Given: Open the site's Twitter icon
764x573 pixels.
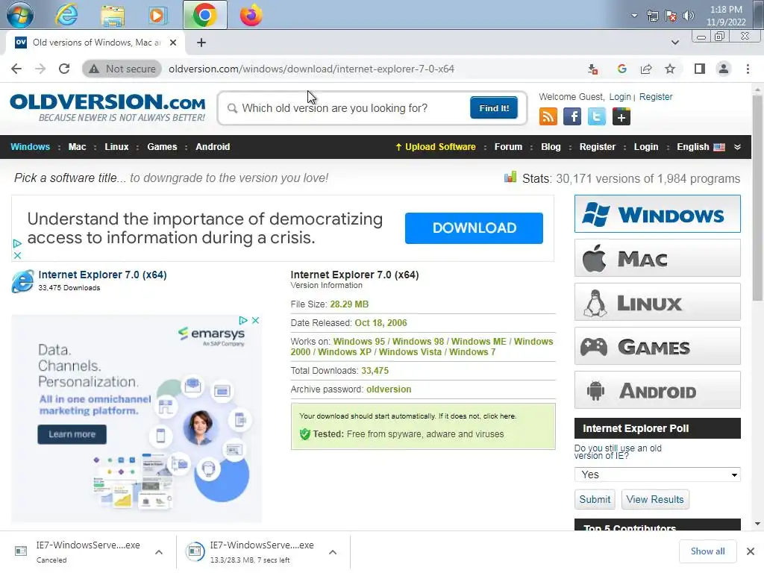Looking at the screenshot, I should (597, 117).
